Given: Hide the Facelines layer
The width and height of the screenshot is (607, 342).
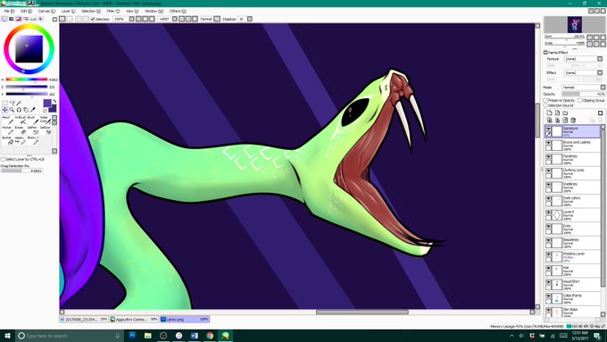Looking at the screenshot, I should click(549, 157).
